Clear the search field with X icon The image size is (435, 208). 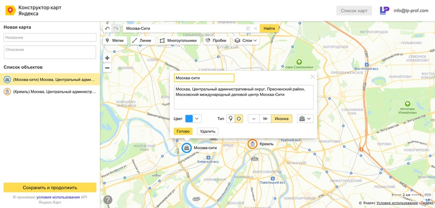click(x=256, y=28)
